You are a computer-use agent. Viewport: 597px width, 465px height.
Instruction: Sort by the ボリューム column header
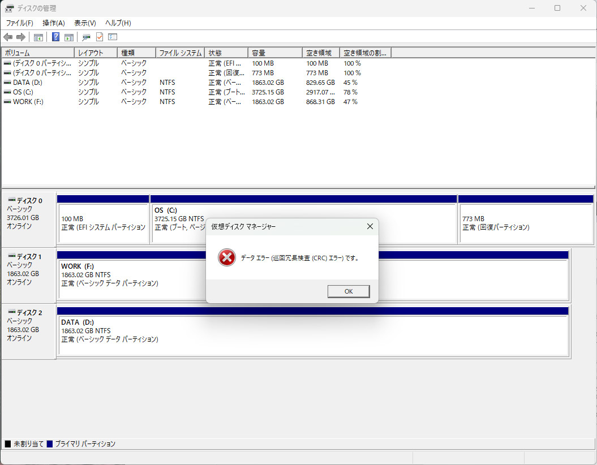[38, 53]
